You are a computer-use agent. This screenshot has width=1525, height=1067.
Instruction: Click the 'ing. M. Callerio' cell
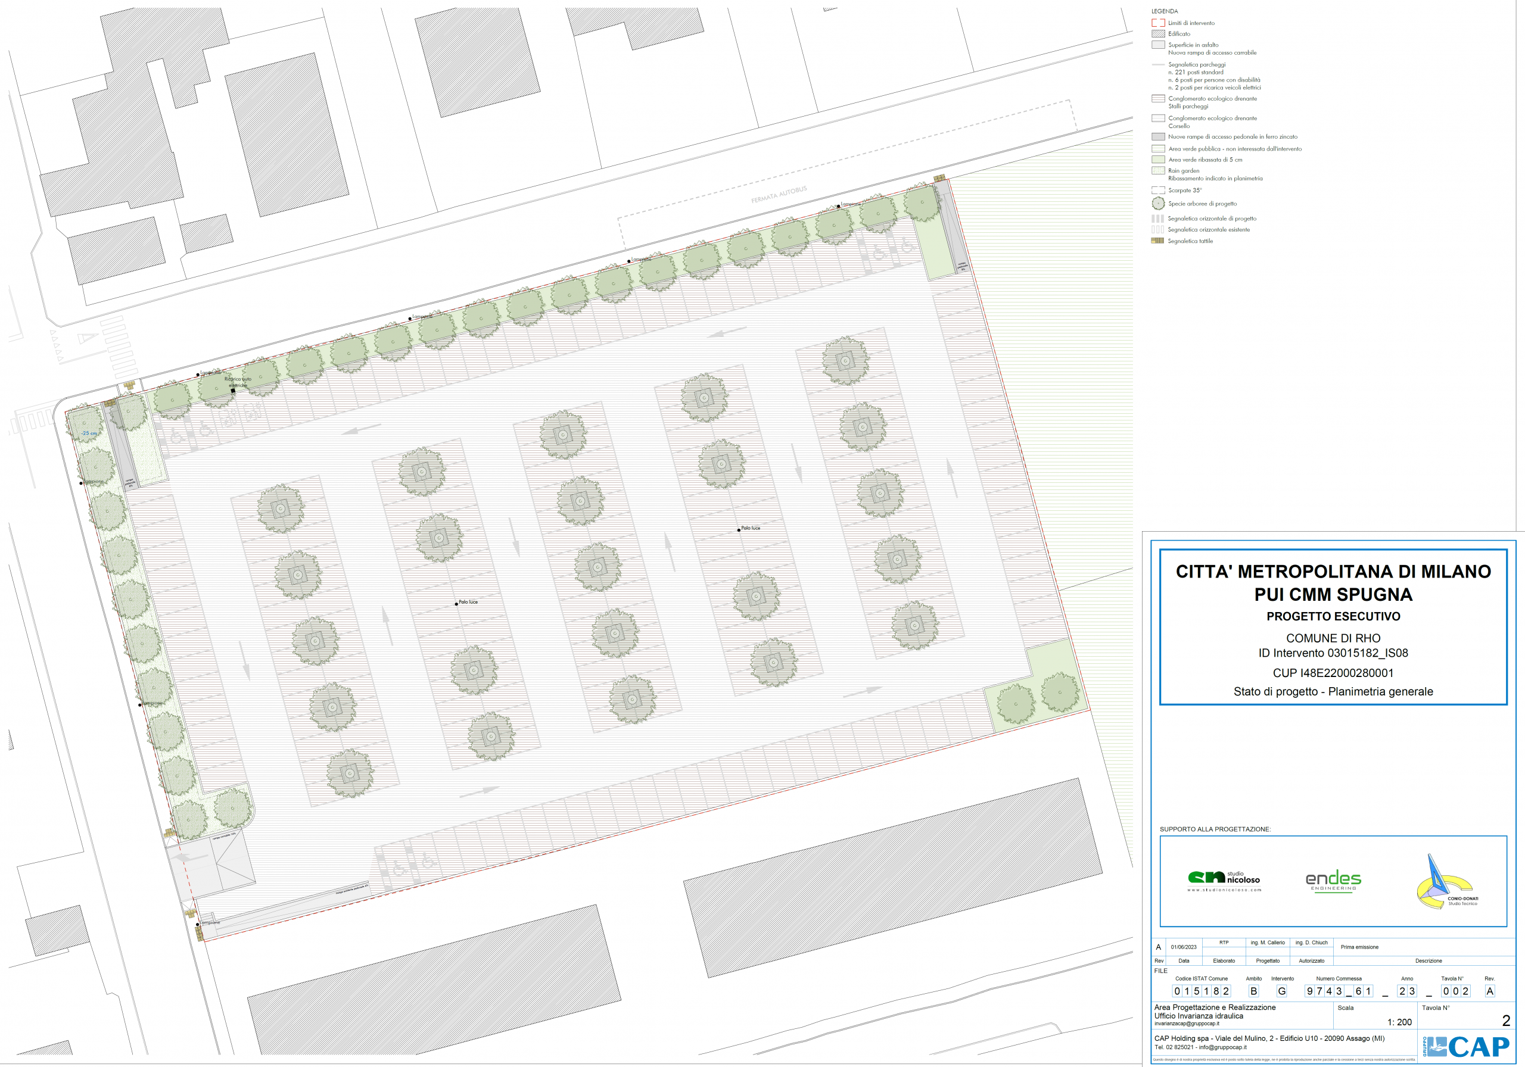1267,943
